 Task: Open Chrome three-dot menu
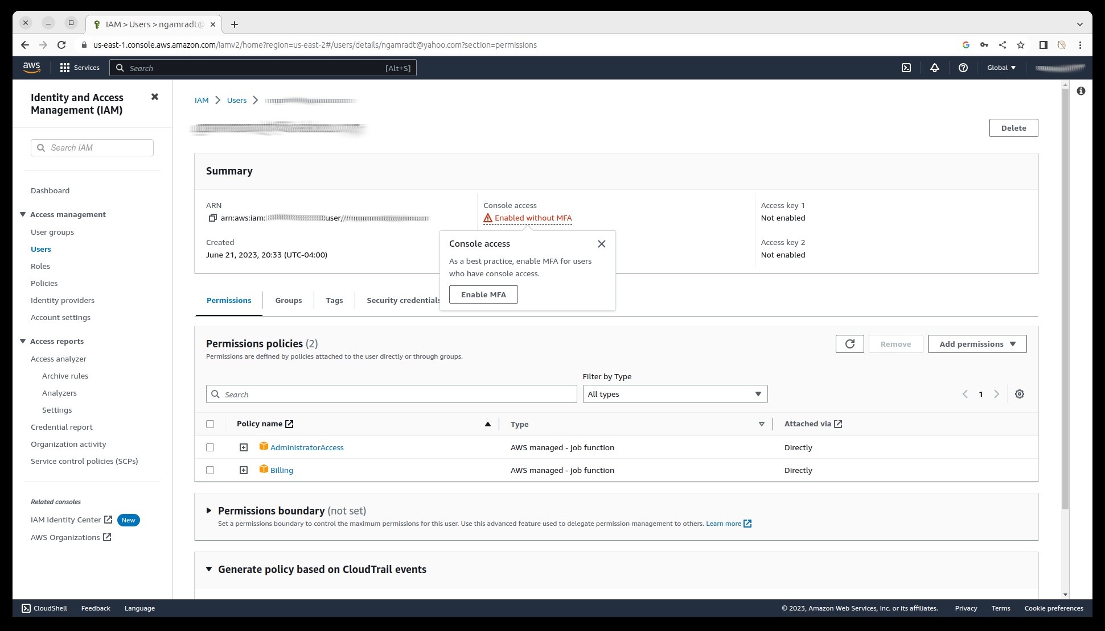click(x=1080, y=45)
